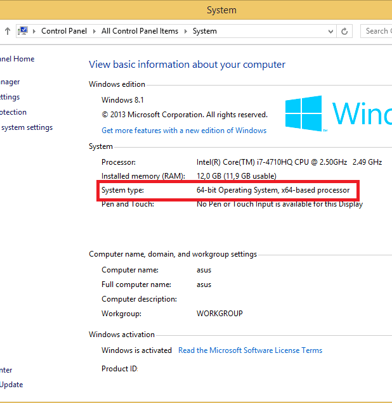Refresh the System page
The width and height of the screenshot is (392, 403).
pyautogui.click(x=344, y=31)
